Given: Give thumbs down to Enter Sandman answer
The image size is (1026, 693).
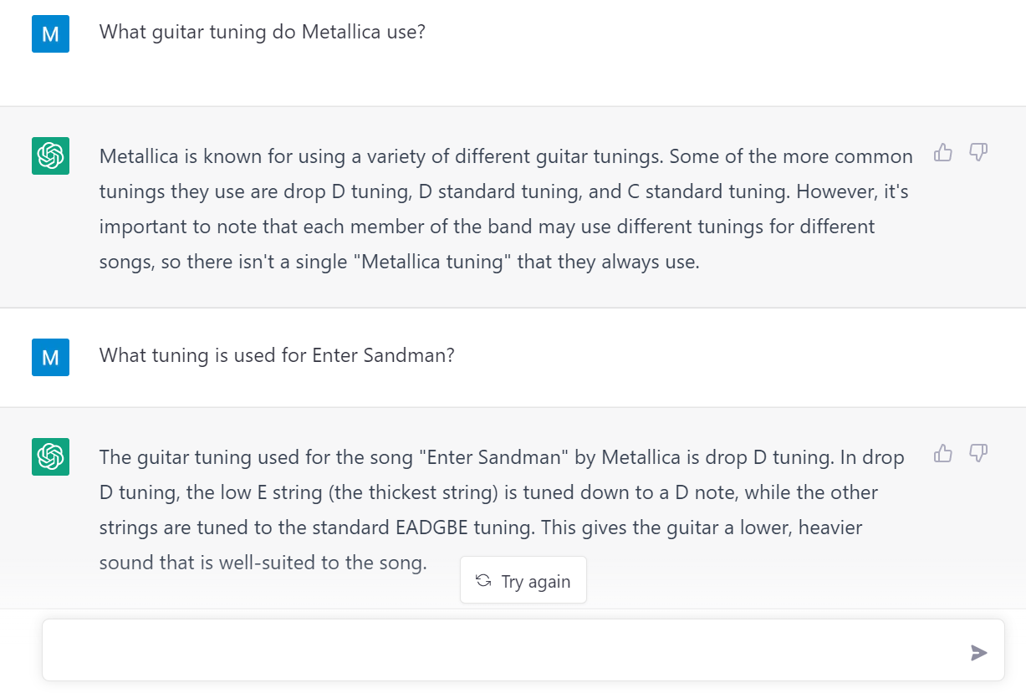Looking at the screenshot, I should click(x=978, y=453).
